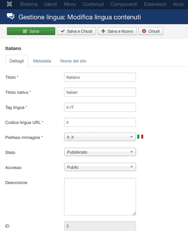
Task: Click Salva e Nuovo button
Action: (x=117, y=31)
